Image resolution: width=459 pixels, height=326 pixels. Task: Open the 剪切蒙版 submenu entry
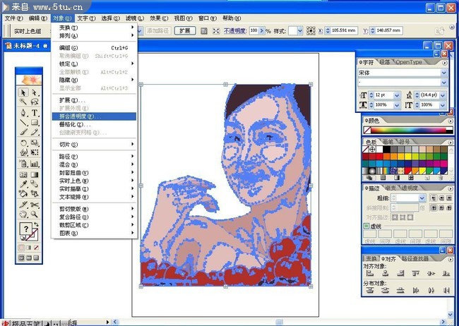pos(94,209)
